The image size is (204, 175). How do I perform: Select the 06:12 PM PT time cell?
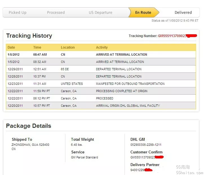(41, 98)
